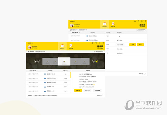Sort by version time column in front window
Image resolution: width=167 pixels, height=115 pixels.
[33, 70]
